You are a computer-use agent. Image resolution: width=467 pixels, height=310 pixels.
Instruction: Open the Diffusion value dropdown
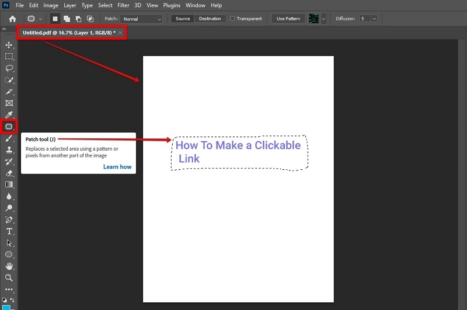point(374,19)
